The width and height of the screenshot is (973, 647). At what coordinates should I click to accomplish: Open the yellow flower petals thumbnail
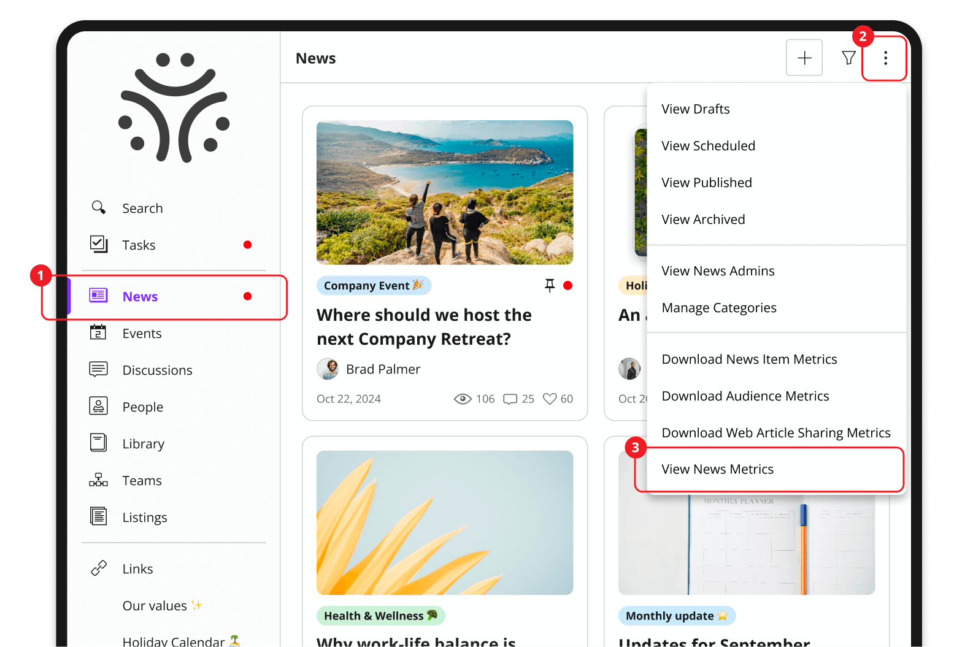(445, 523)
